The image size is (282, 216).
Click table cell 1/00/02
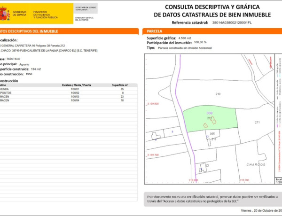[x=75, y=93]
